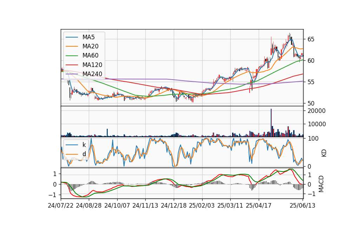Click the 25/04/17 date axis label

click(x=259, y=206)
